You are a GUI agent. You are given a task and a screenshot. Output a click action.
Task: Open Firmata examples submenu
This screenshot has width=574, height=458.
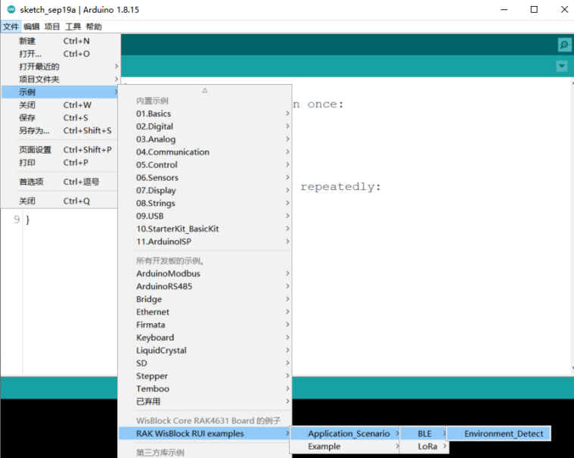click(205, 325)
